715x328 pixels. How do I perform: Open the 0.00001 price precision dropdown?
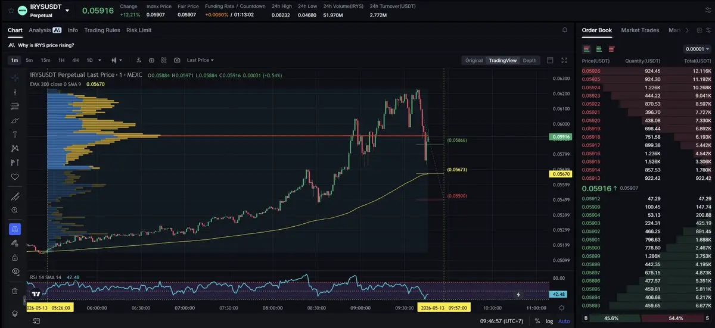[x=697, y=49]
